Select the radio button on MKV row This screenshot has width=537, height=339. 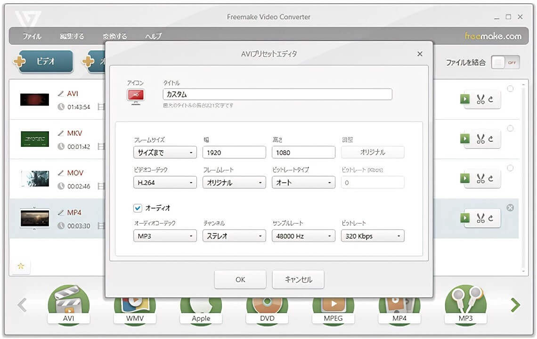510,129
